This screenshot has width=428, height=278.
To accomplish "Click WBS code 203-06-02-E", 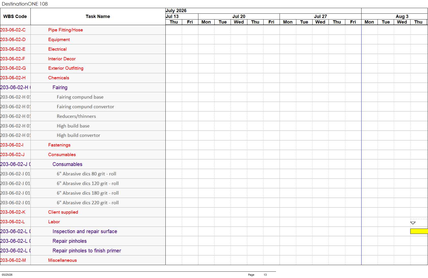I will pyautogui.click(x=13, y=49).
